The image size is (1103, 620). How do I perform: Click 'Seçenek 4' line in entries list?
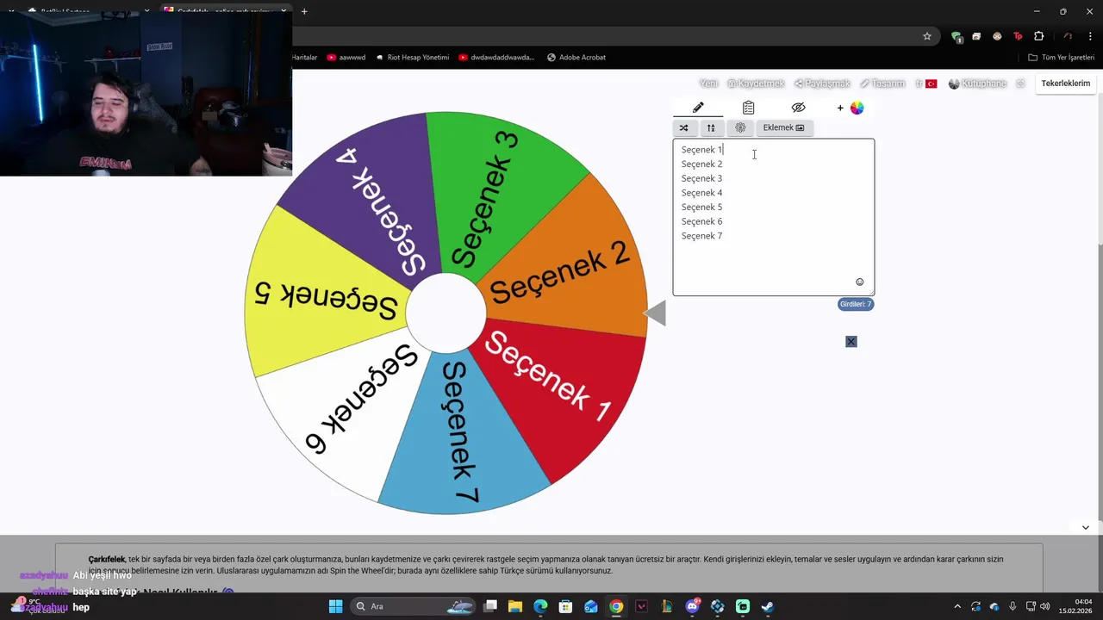point(701,193)
